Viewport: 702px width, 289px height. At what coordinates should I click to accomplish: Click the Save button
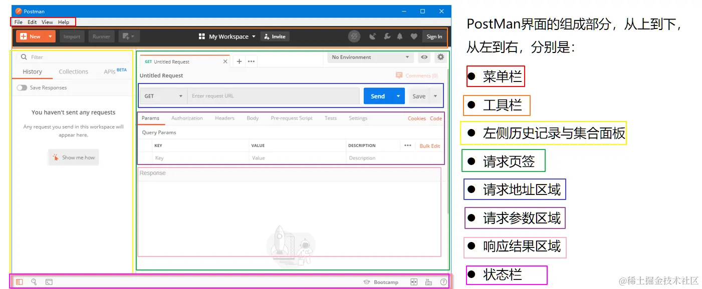click(419, 96)
